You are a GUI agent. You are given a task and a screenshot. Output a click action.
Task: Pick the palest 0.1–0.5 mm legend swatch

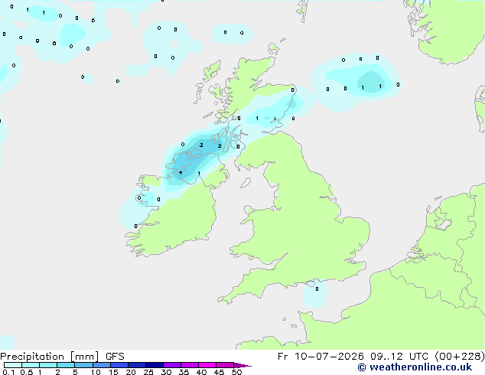pos(13,365)
